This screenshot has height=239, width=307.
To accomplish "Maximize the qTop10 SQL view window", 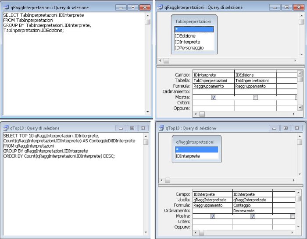I will 132,128.
